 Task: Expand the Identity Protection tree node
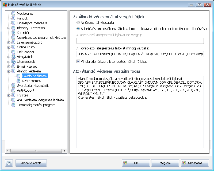(x=9, y=28)
